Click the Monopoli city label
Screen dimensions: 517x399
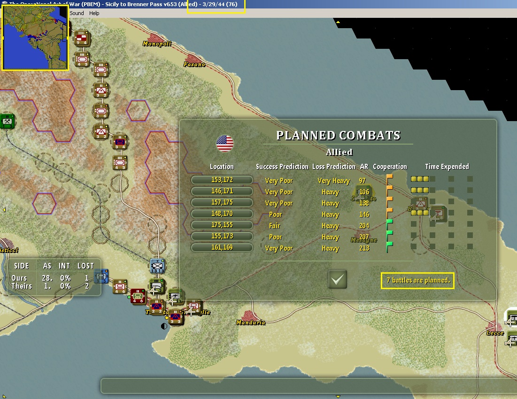coord(157,44)
